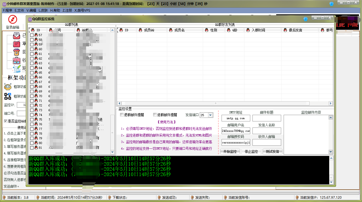Open the F.程序 menu
The image size is (362, 202).
point(7,10)
